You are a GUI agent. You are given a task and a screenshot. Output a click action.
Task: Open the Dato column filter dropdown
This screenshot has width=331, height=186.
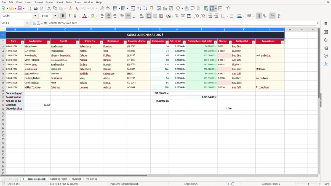pos(23,42)
